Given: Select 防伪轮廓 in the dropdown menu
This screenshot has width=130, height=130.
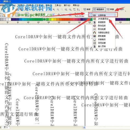Looking at the screenshot, I should [104, 29].
